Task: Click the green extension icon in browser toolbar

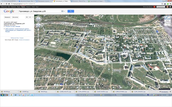Action: [x=168, y=4]
